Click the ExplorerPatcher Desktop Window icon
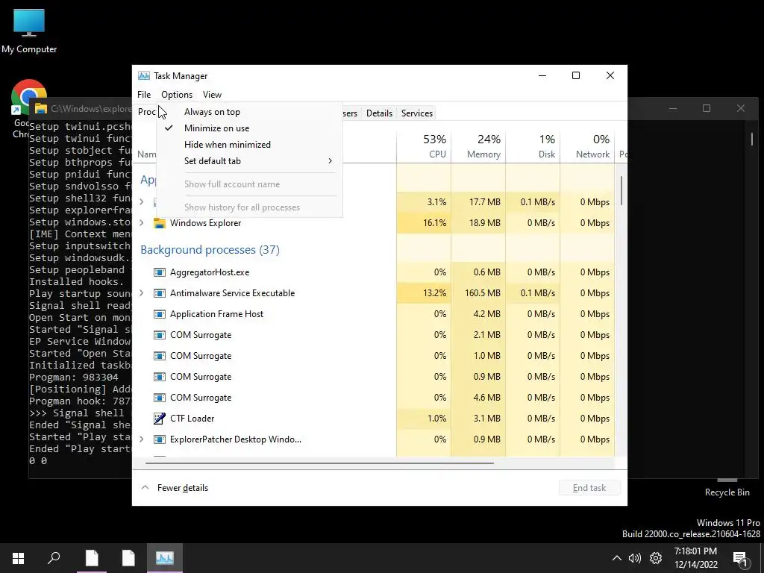Screen dimensions: 764x573 pyautogui.click(x=160, y=439)
